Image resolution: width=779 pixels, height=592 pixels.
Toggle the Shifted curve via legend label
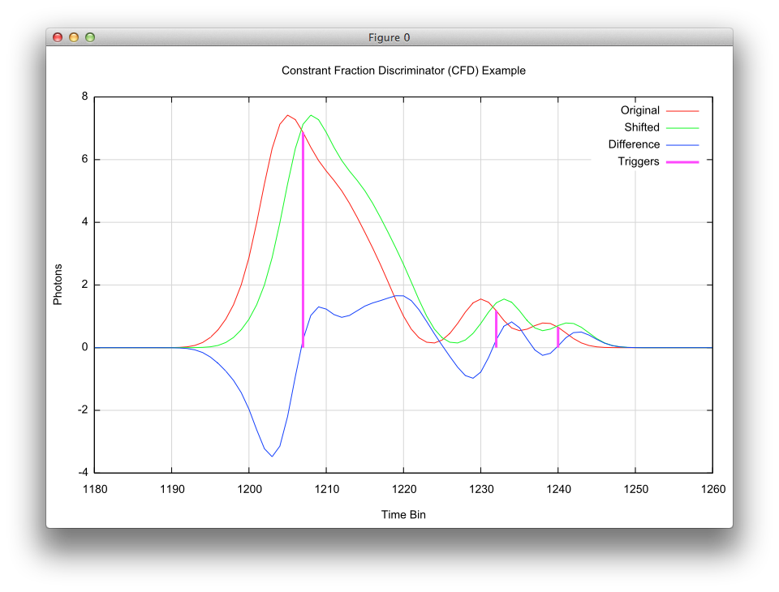[641, 127]
